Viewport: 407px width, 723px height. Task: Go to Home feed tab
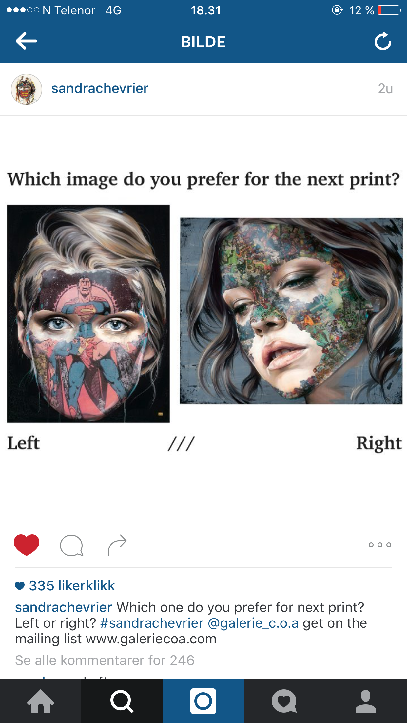(x=41, y=701)
